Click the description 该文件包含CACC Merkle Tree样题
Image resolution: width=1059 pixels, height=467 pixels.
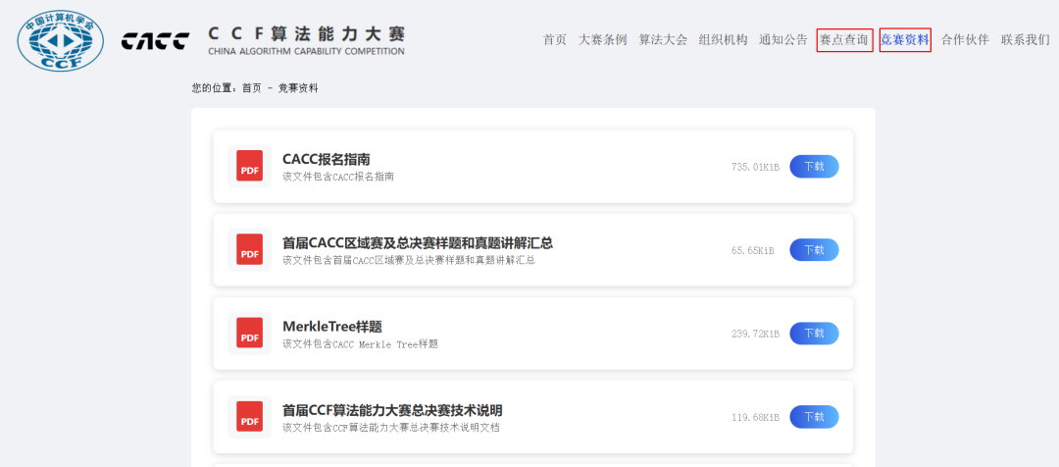tap(360, 344)
